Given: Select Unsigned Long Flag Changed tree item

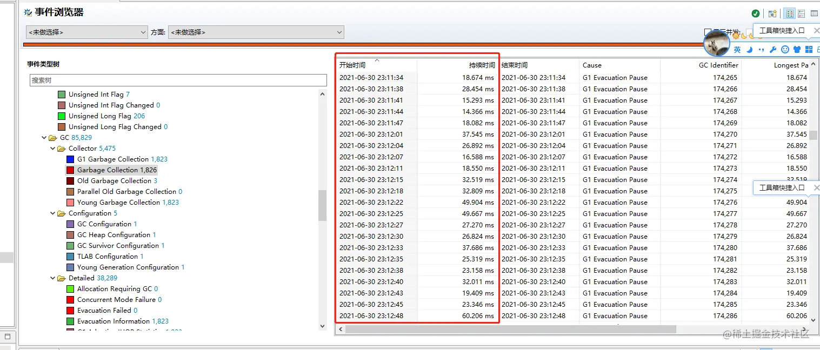Looking at the screenshot, I should (118, 127).
